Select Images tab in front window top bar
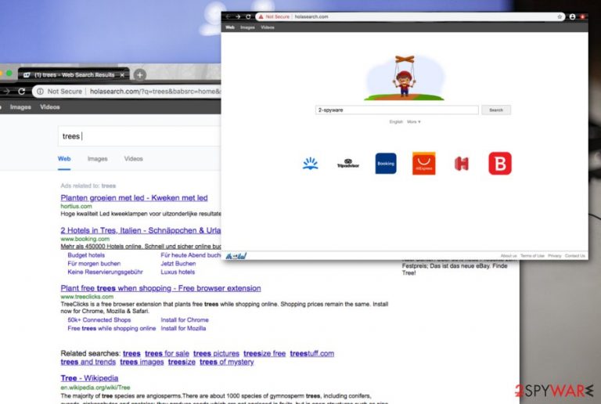The height and width of the screenshot is (404, 601). tap(247, 27)
